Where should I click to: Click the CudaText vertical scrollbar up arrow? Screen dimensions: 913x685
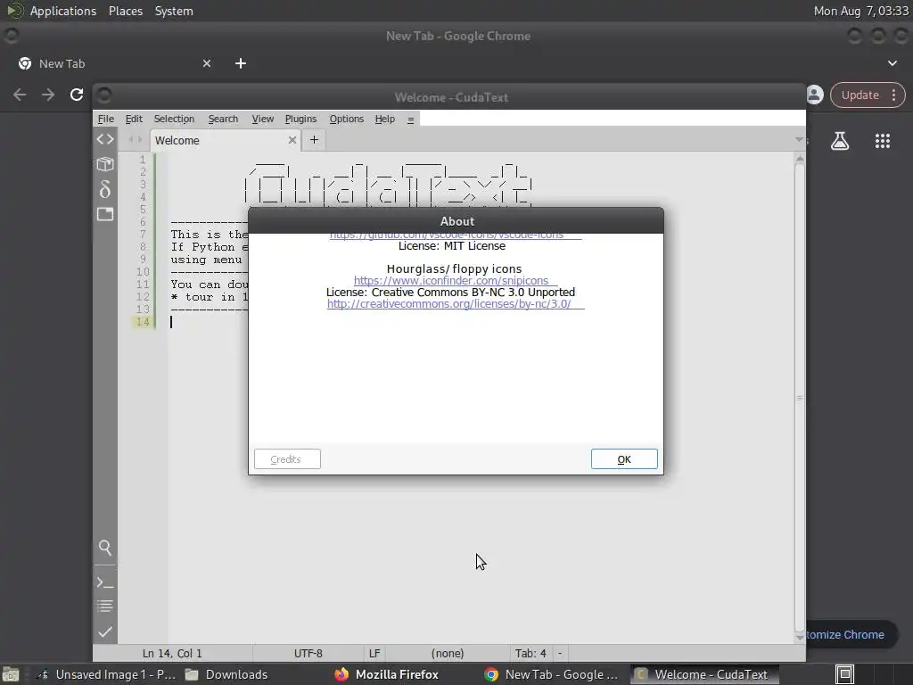pyautogui.click(x=800, y=159)
